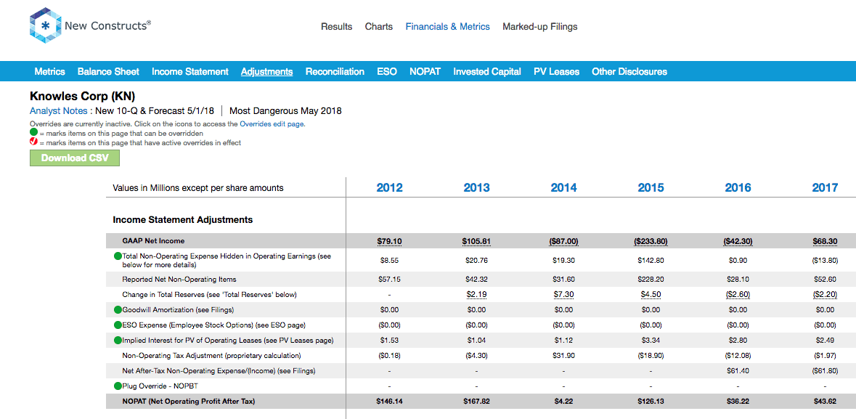This screenshot has width=856, height=419.
Task: Click GAAP Net Income value ($87.00)
Action: (x=563, y=241)
